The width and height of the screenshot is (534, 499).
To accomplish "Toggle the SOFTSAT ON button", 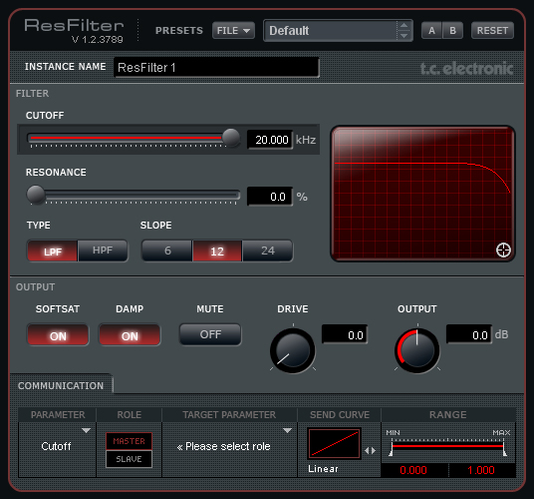I will point(58,335).
